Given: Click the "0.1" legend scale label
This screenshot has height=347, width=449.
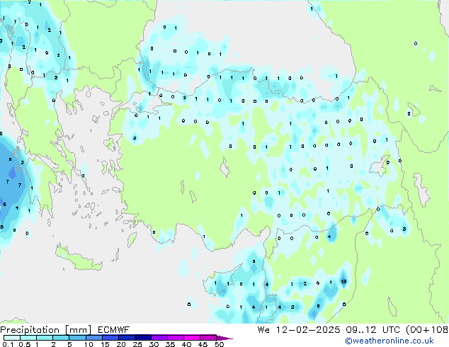Looking at the screenshot, I should click(x=8, y=344).
